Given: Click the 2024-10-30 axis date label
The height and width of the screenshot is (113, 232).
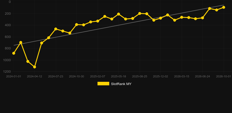Looking at the screenshot, I should point(76,77).
